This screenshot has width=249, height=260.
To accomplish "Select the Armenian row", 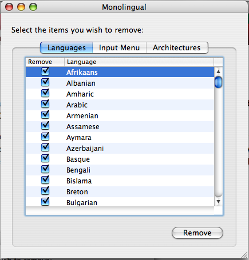I will coord(120,115).
